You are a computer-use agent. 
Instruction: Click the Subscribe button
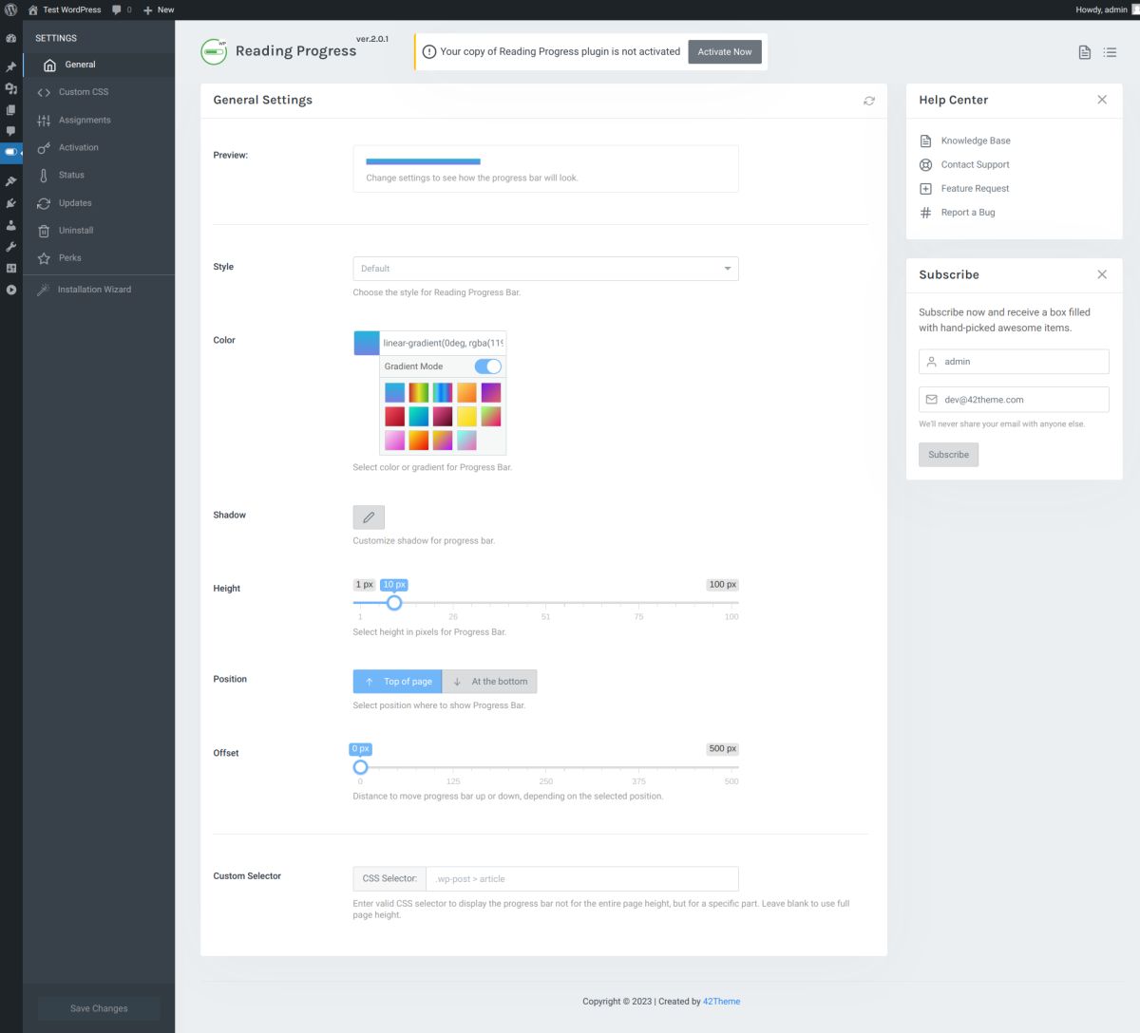point(948,455)
